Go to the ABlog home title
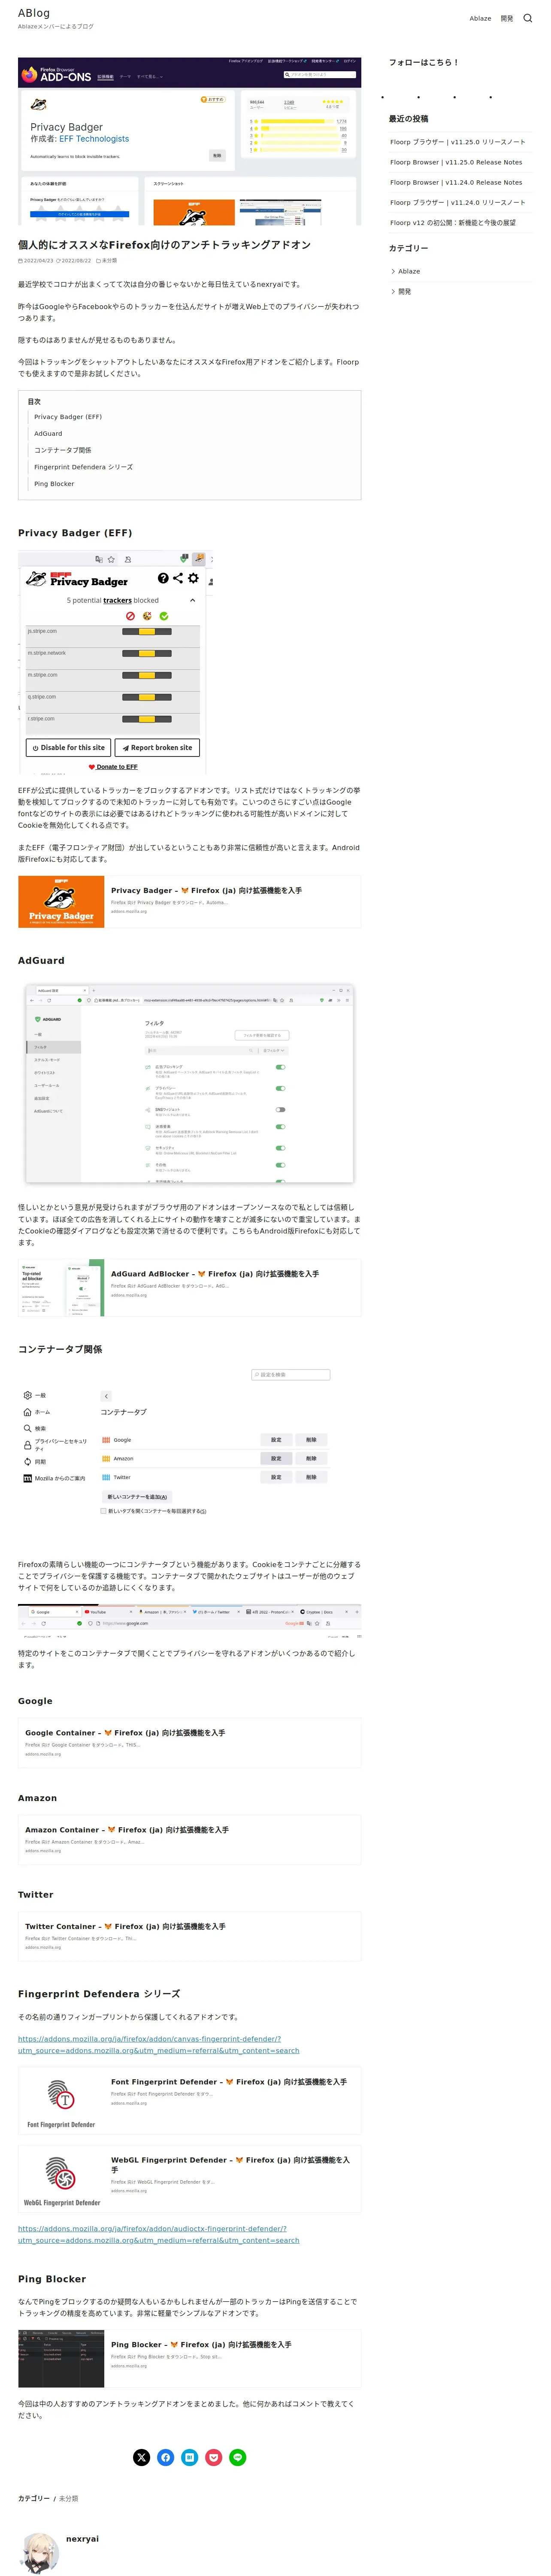The height and width of the screenshot is (2576, 551). click(x=34, y=13)
